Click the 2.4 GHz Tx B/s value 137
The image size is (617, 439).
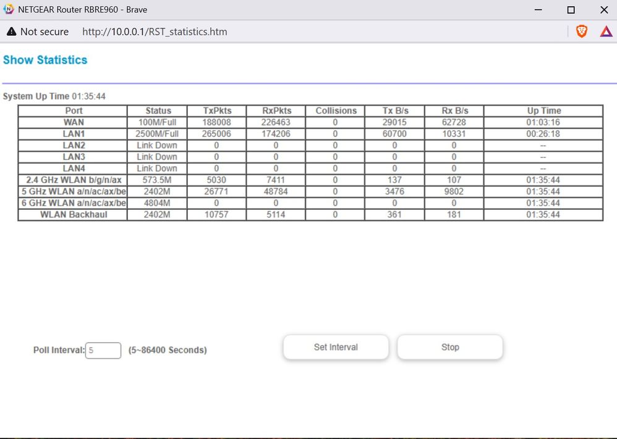pyautogui.click(x=394, y=180)
